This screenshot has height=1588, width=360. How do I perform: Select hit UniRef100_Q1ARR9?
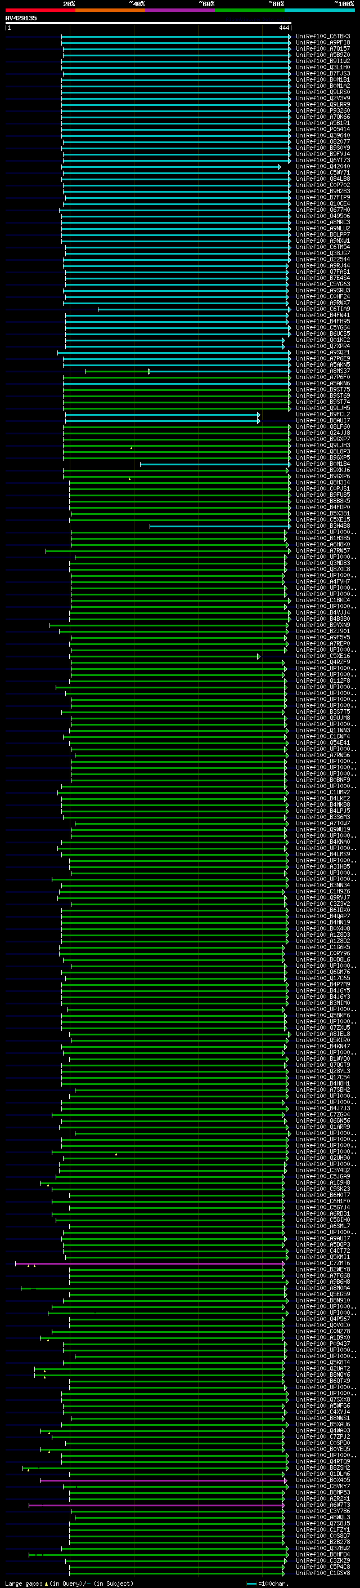(x=323, y=1128)
